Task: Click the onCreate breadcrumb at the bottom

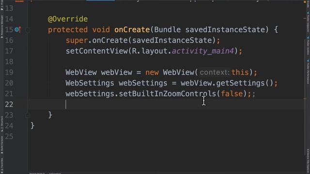Action: click(x=55, y=173)
